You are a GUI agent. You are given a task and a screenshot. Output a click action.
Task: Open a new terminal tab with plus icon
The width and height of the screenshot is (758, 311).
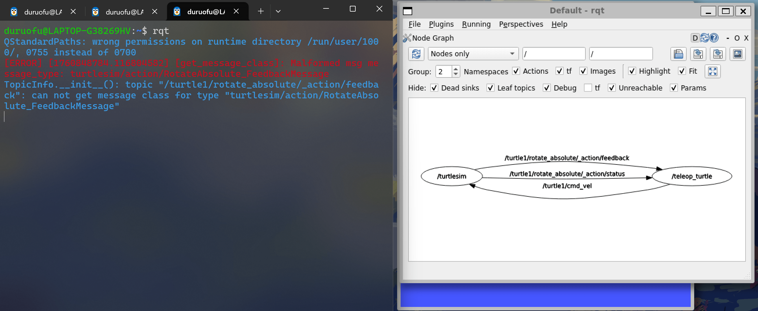pos(260,11)
